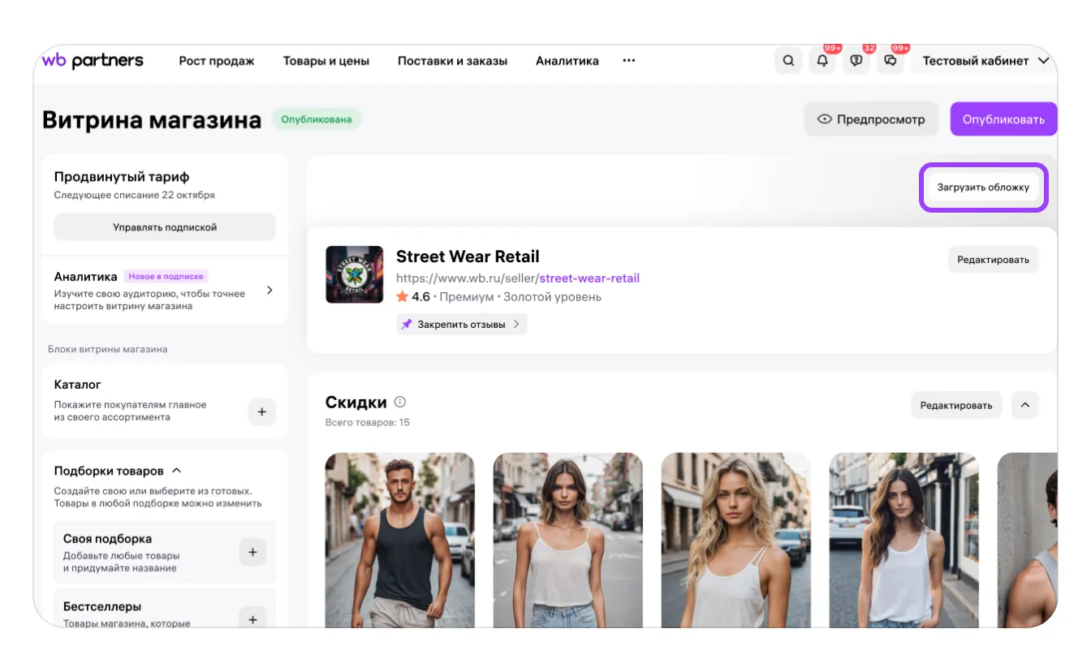This screenshot has height=672, width=1091.
Task: Show more menu items via ellipsis
Action: (x=628, y=61)
